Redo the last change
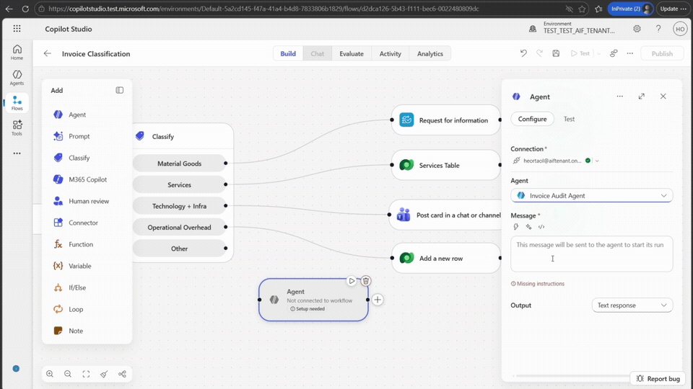Viewport: 693px width, 389px height. pyautogui.click(x=540, y=53)
